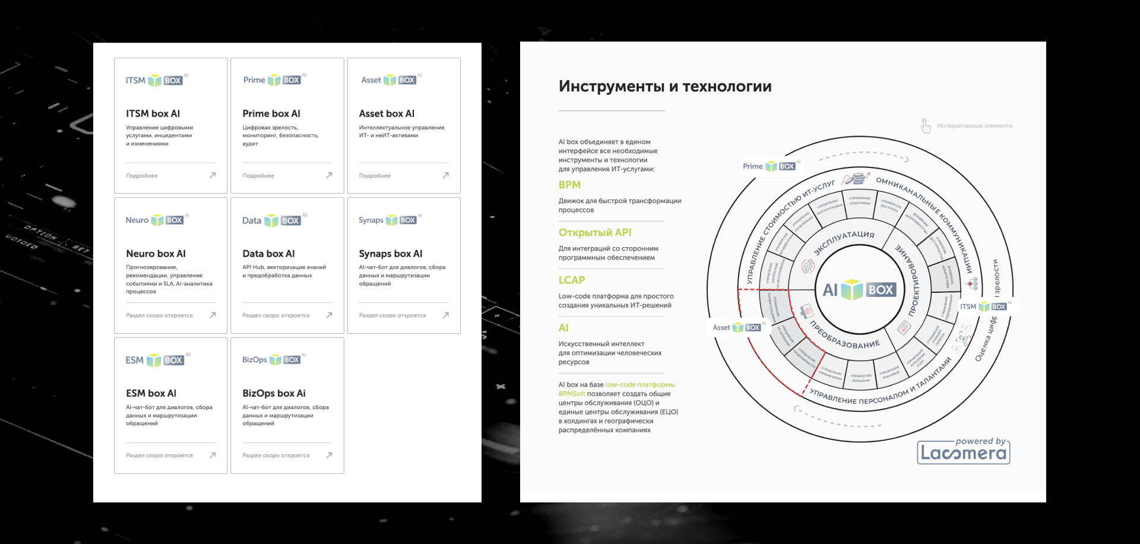Click the Prime box AI card arrow icon
The image size is (1140, 544).
click(329, 175)
